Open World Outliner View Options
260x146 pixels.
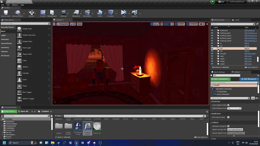(x=252, y=67)
